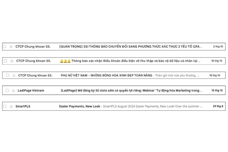Star the email about Điều khoản điều kiện
Screen dimensions: 228x152
point(12,61)
